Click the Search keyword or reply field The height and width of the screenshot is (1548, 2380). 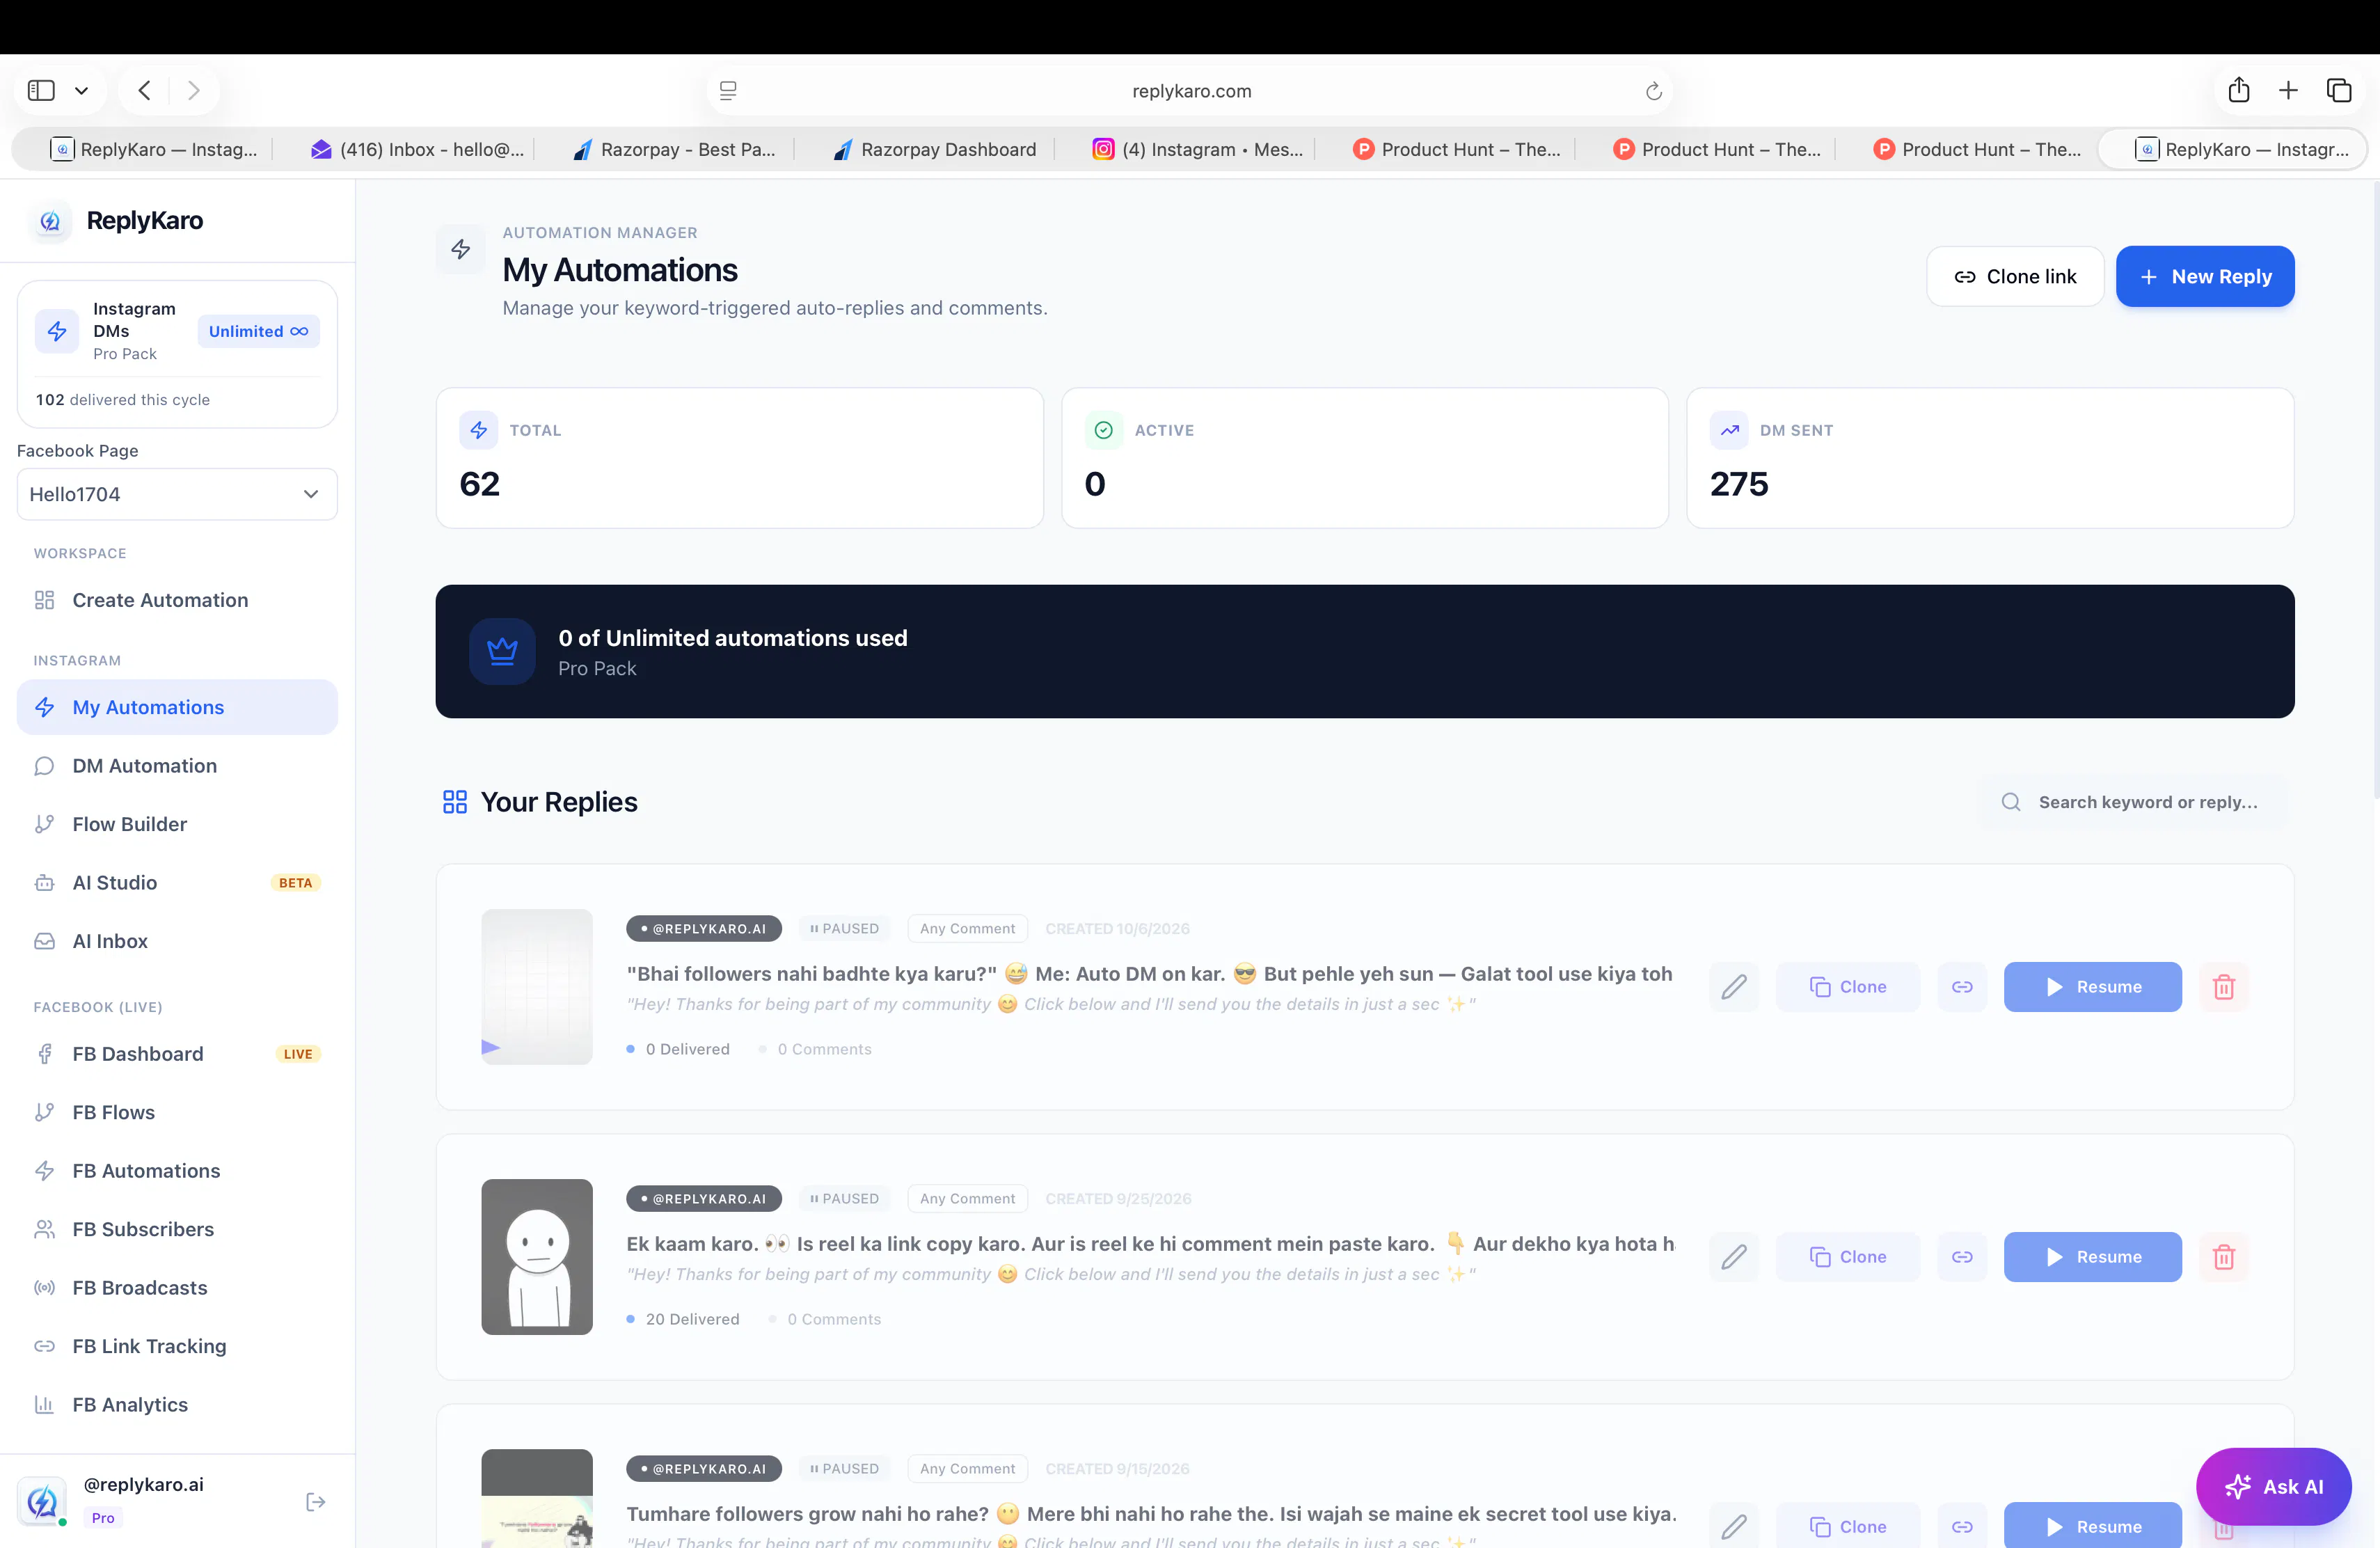pyautogui.click(x=2134, y=802)
